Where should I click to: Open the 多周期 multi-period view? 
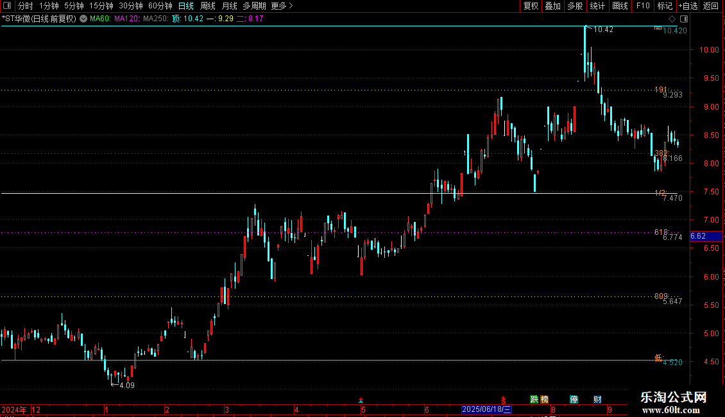point(254,6)
